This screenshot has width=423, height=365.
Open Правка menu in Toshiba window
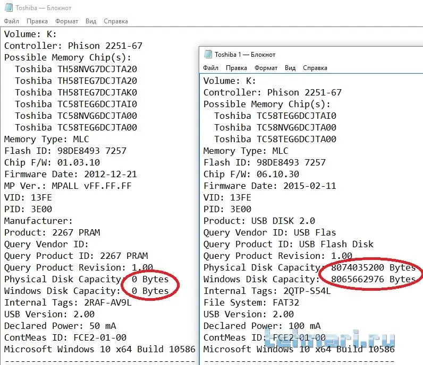(x=37, y=21)
